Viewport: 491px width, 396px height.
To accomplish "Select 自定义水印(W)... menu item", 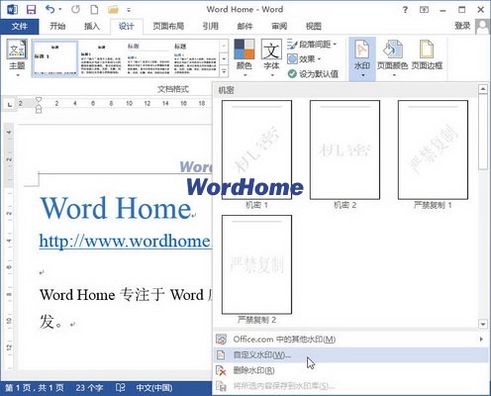I will pos(350,354).
